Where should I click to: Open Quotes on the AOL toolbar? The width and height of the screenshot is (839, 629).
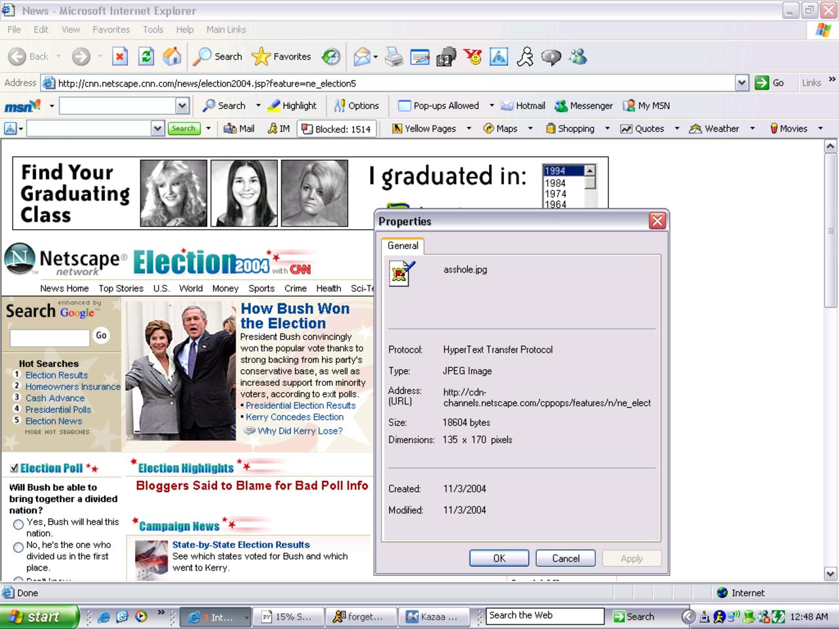(x=642, y=129)
